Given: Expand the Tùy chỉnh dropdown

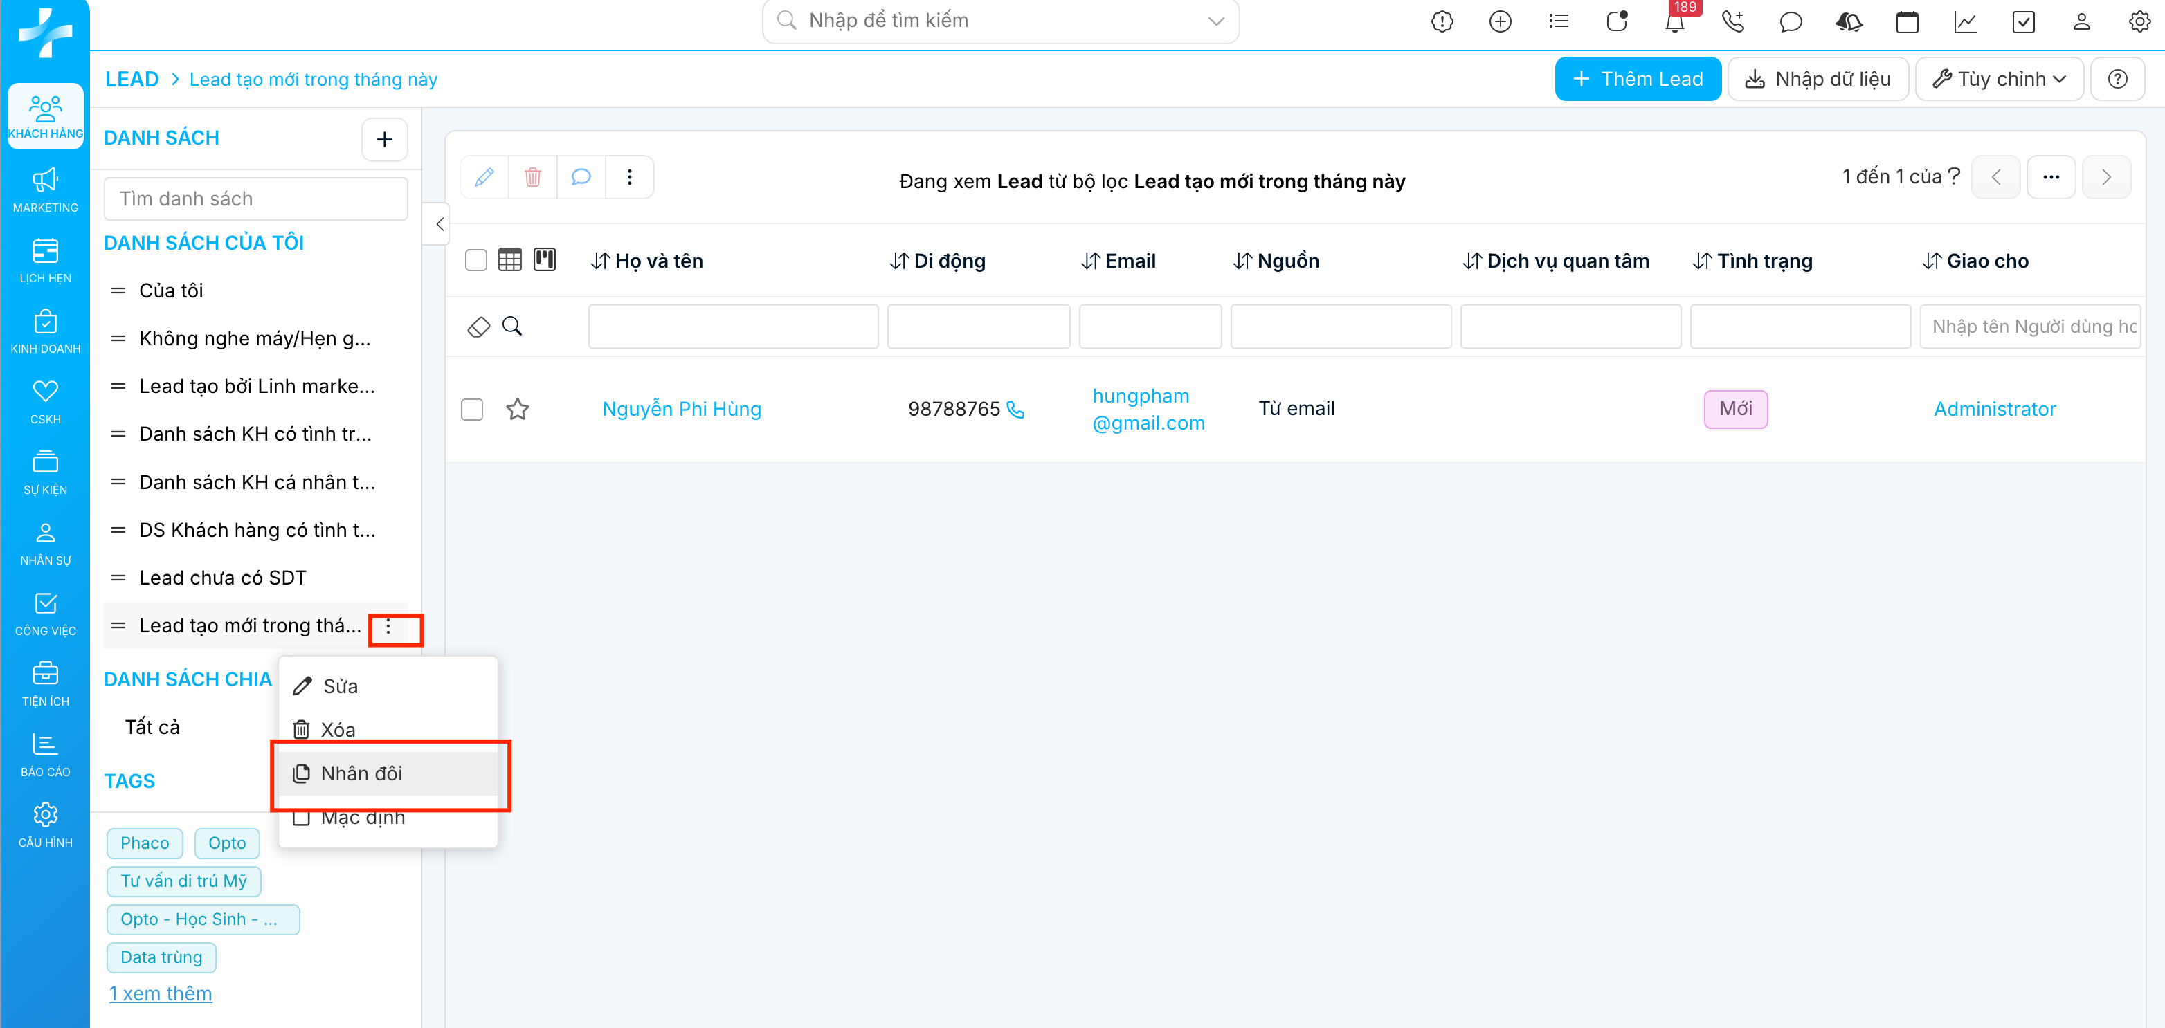Looking at the screenshot, I should [x=1999, y=79].
